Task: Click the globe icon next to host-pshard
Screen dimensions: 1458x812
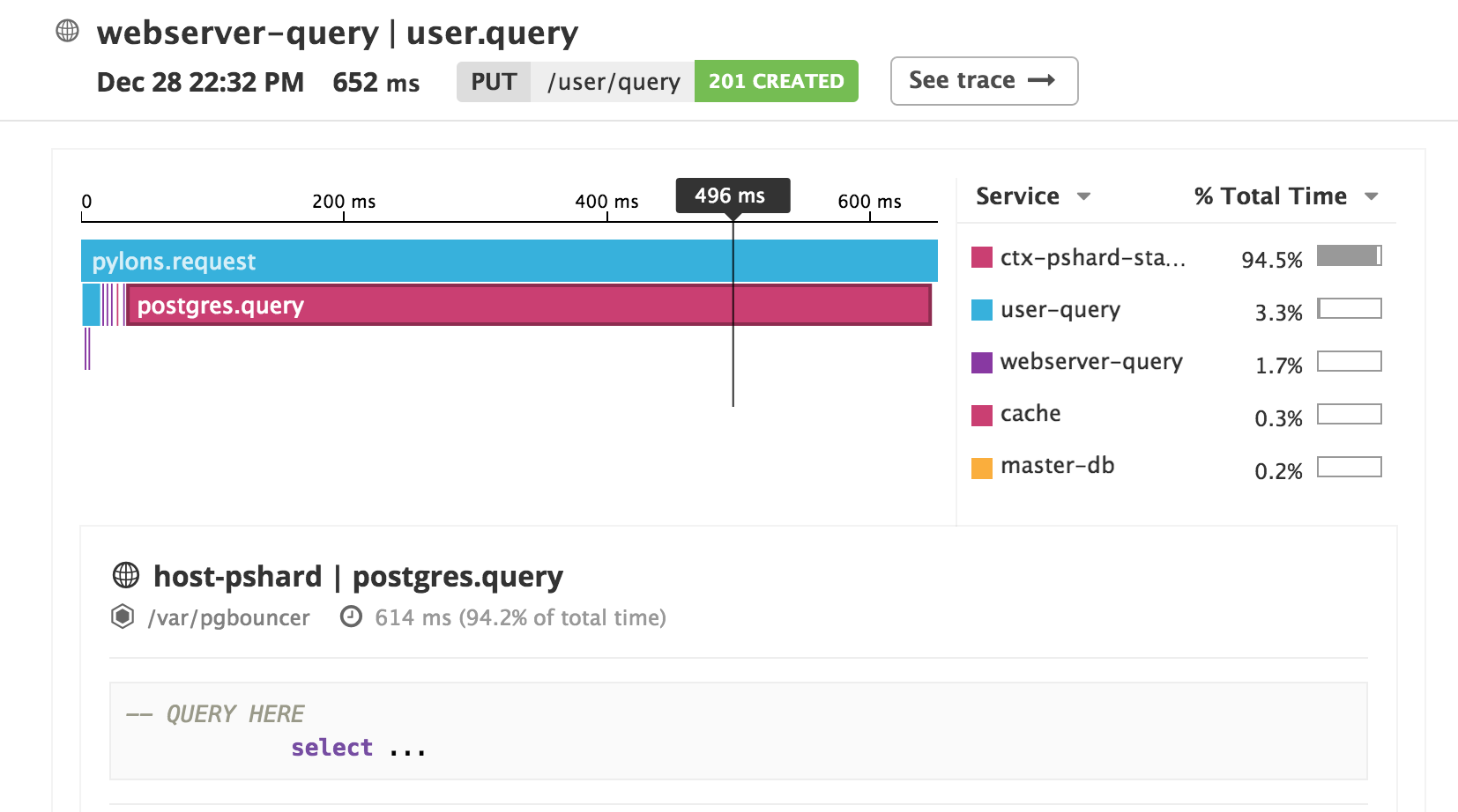Action: coord(126,575)
